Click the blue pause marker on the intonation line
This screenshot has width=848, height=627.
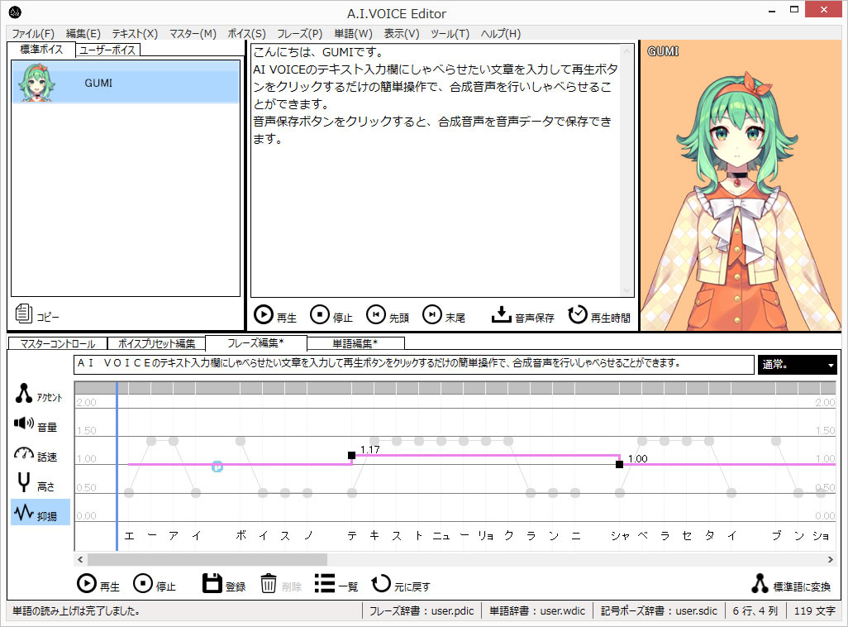click(x=217, y=467)
